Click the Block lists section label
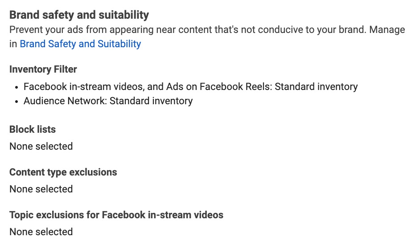Screen dimensions: 420x245 tap(33, 130)
